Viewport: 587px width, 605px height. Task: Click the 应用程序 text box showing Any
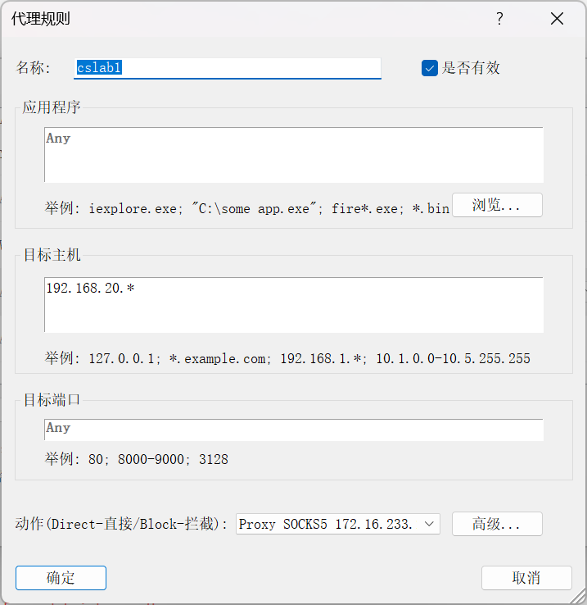(294, 155)
